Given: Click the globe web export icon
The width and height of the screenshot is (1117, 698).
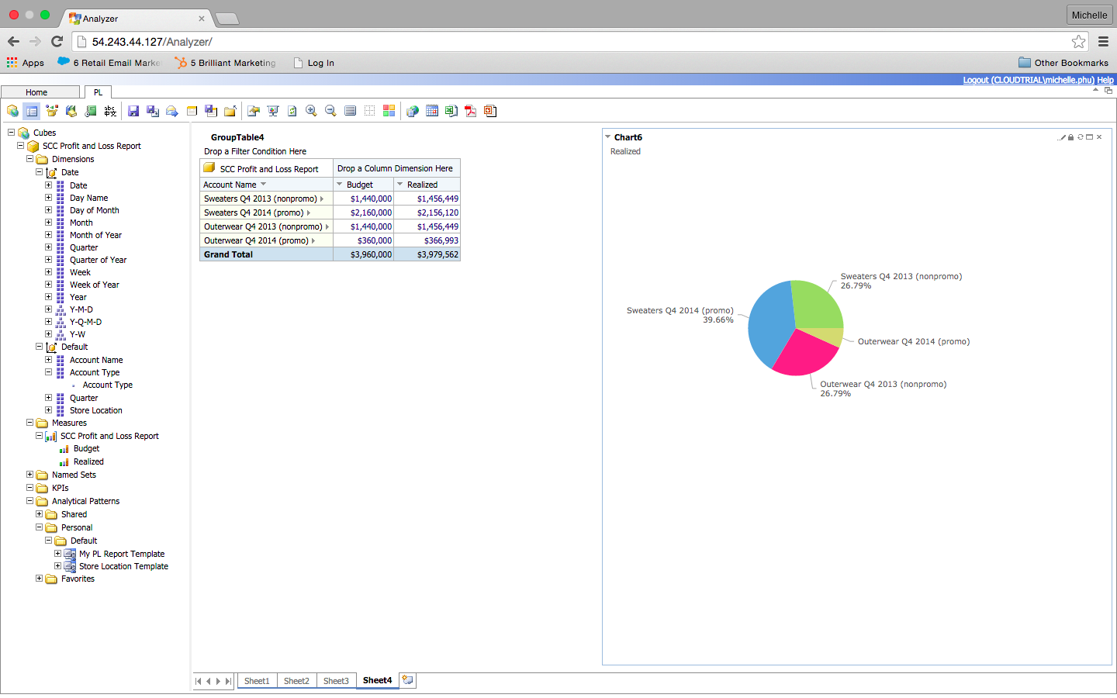Looking at the screenshot, I should 413,111.
